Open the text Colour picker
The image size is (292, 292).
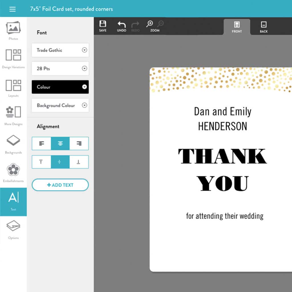(60, 87)
